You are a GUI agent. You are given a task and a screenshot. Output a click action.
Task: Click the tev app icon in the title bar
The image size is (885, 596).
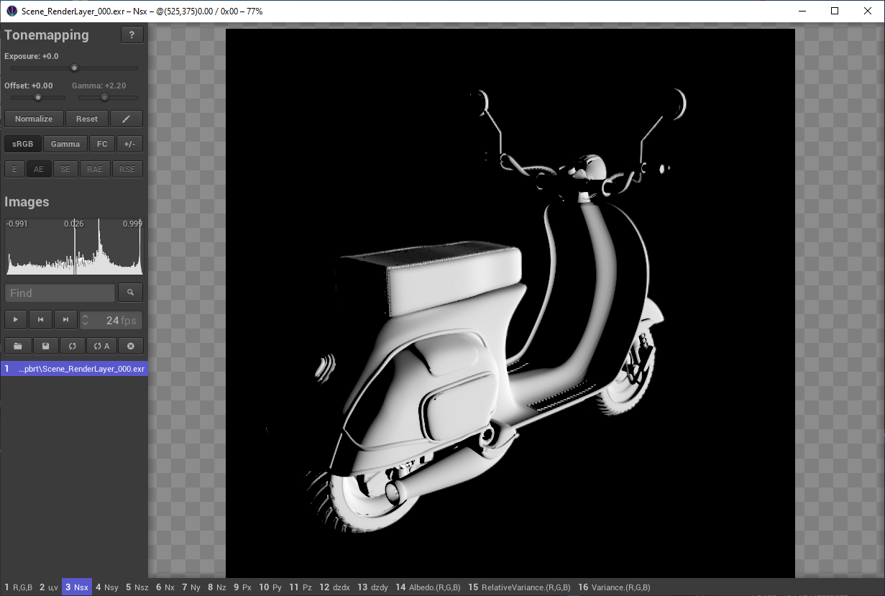[12, 11]
